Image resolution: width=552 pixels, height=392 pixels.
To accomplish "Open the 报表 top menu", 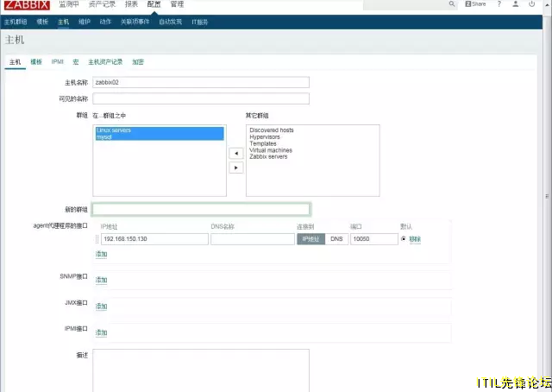I will tap(131, 4).
